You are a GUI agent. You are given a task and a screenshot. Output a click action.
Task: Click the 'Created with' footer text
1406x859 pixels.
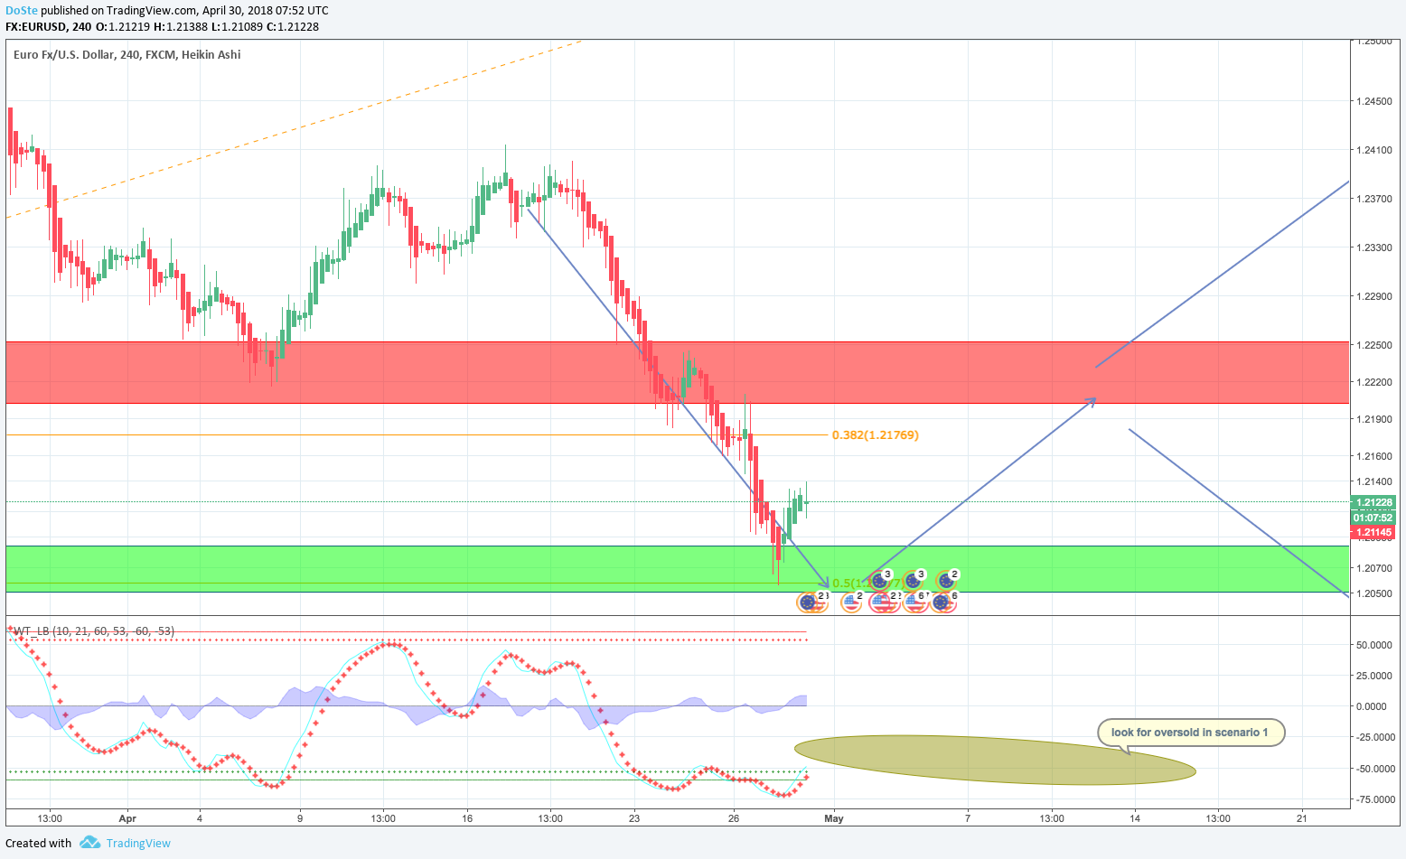(x=39, y=843)
